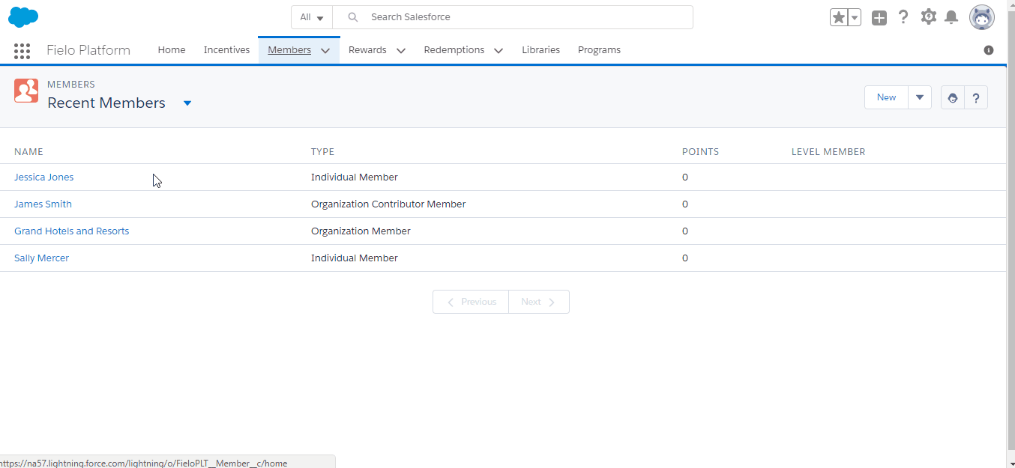Click the TYPE column header

[x=322, y=152]
